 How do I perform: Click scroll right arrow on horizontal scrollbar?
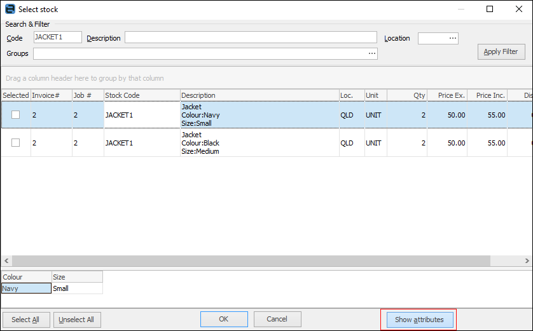[527, 260]
